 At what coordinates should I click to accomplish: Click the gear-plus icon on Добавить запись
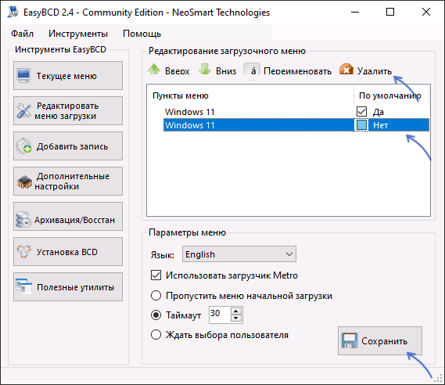(x=23, y=146)
